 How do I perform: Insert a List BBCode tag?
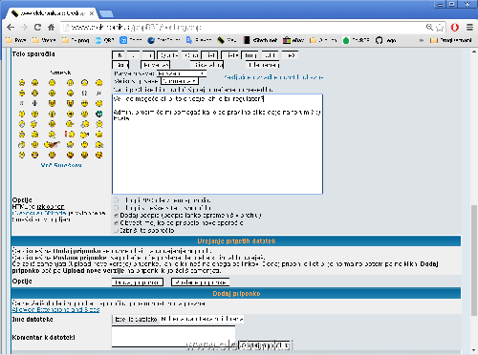[210, 55]
